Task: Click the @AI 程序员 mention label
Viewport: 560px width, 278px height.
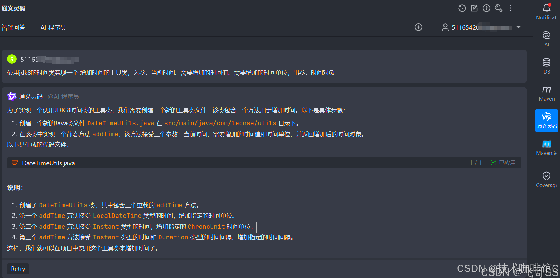Action: click(63, 97)
